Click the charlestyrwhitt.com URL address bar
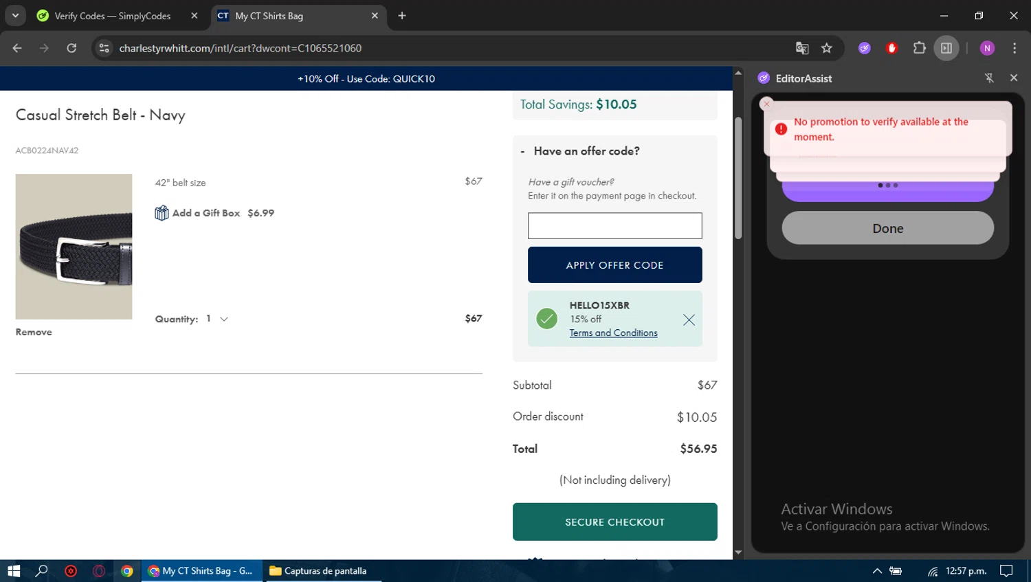 coord(241,48)
